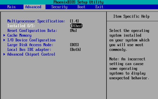The height and width of the screenshot is (99, 158).
Task: Open Advanced Chipset Control submenu
Action: [x=31, y=54]
